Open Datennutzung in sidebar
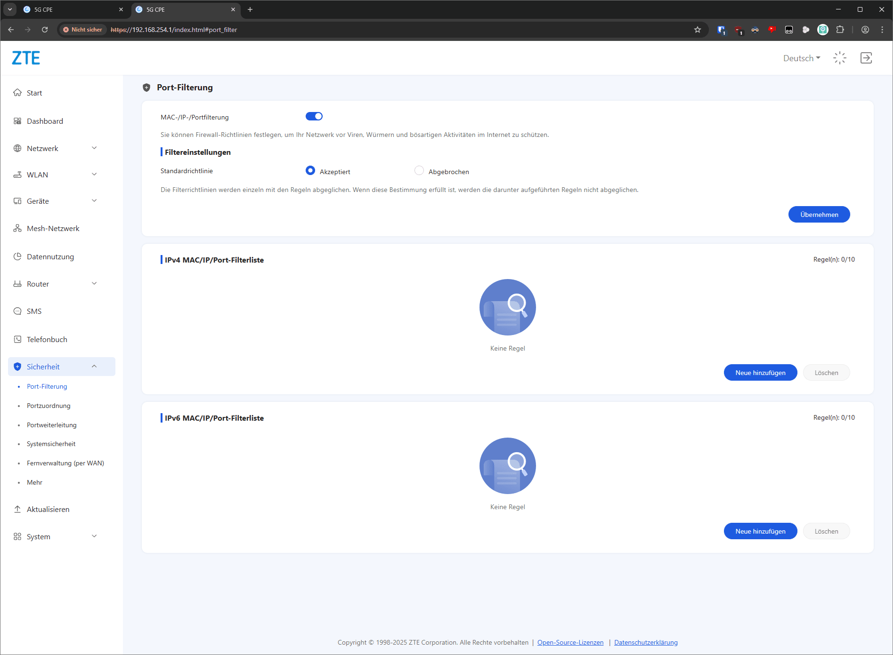This screenshot has width=893, height=655. (x=50, y=256)
